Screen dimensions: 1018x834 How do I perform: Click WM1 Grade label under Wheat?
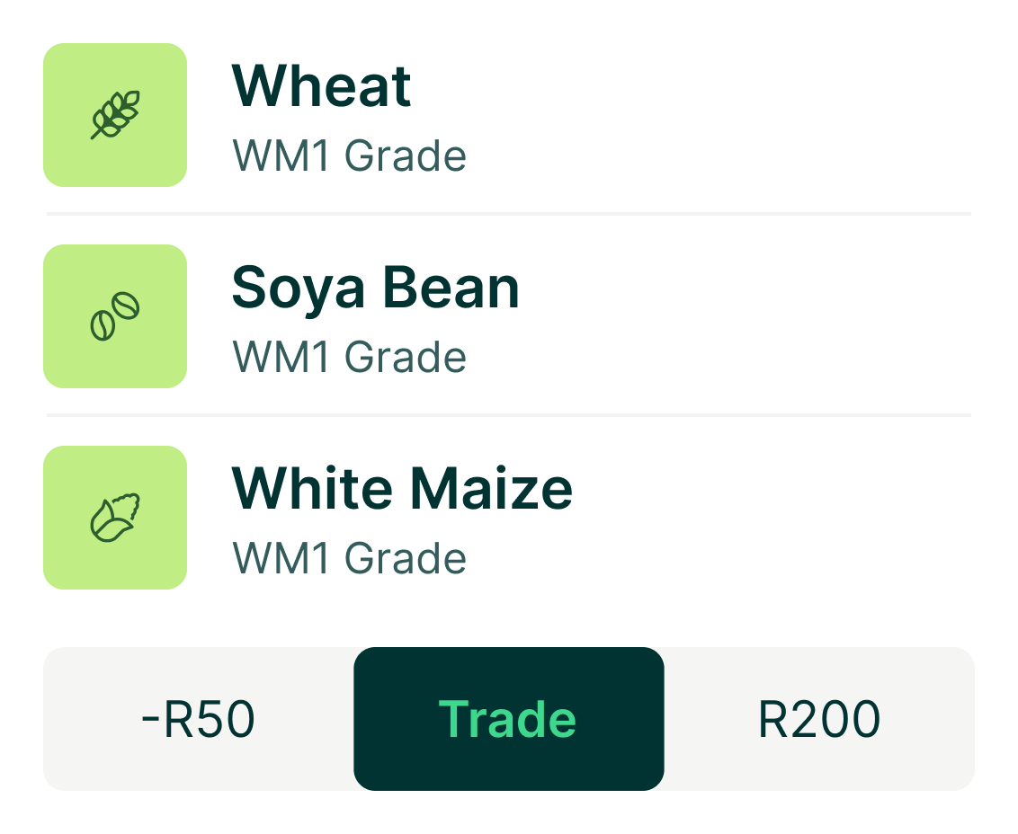point(349,155)
